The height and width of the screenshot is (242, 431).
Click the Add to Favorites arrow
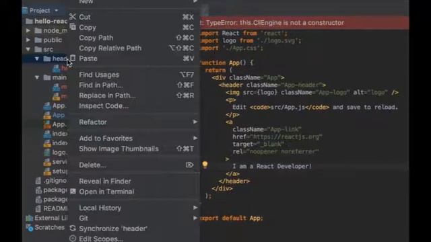[x=195, y=138]
